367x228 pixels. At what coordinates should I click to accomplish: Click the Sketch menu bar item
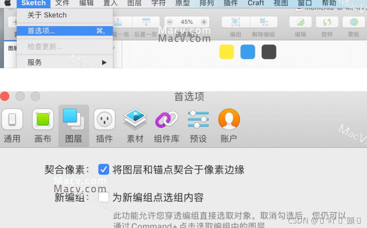click(x=33, y=3)
